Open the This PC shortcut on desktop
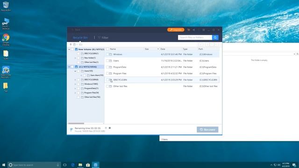This screenshot has height=168, width=299. tap(6, 24)
